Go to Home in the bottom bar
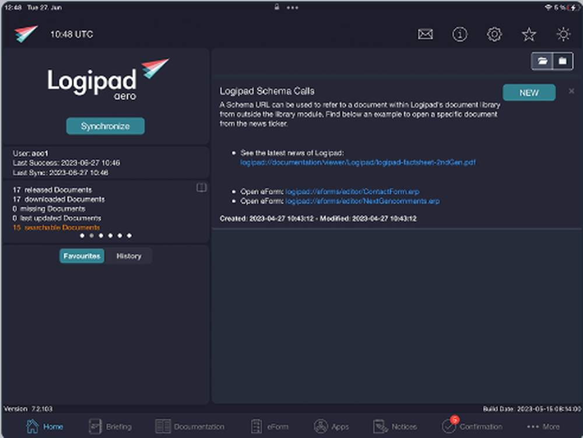Viewport: 583px width, 438px height. 44,426
